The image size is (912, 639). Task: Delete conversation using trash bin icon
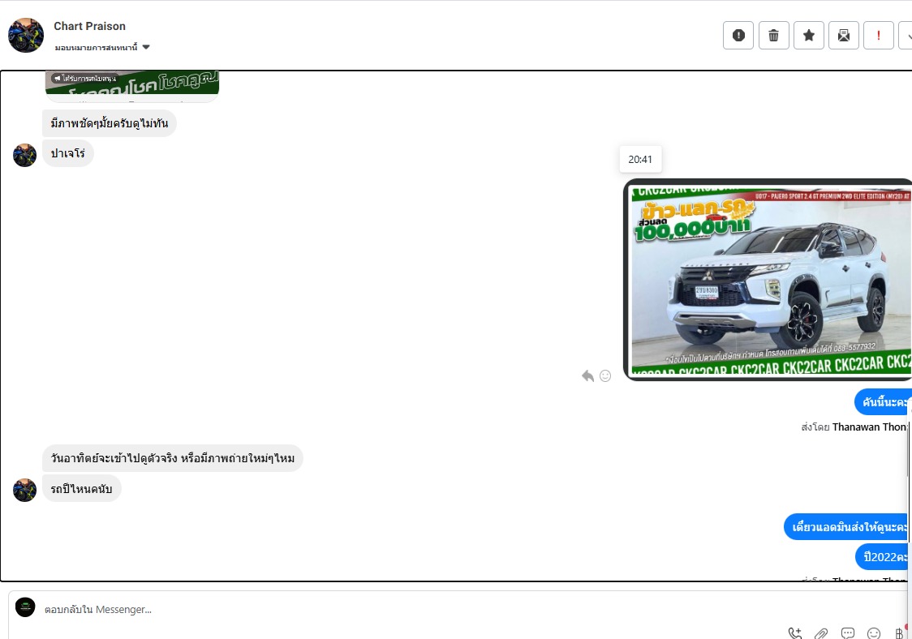(x=773, y=36)
